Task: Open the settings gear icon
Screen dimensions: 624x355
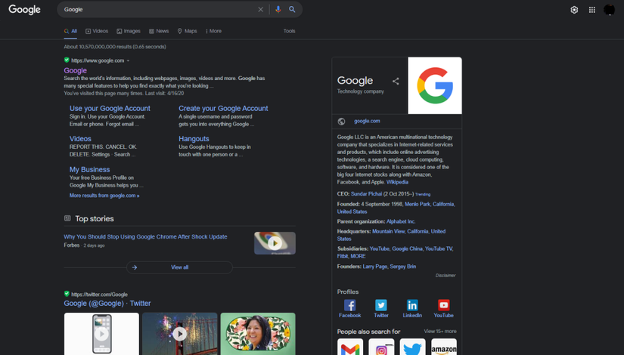Action: coord(574,10)
